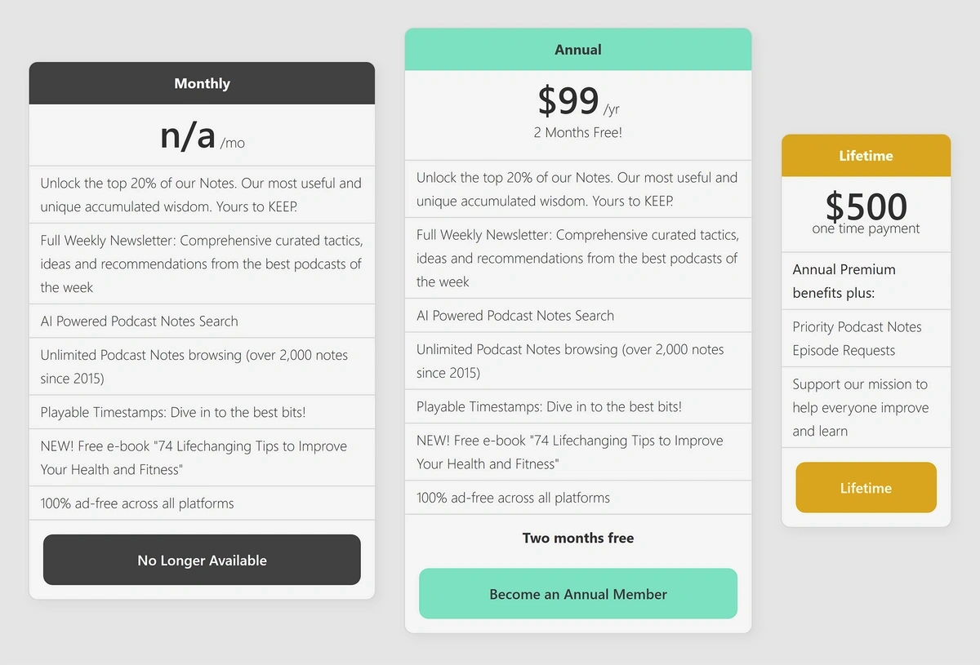Click 'Two months free' bold label
Image resolution: width=980 pixels, height=665 pixels.
coord(578,538)
